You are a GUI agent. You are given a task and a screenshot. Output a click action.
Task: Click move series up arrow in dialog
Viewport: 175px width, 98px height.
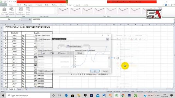68,53
